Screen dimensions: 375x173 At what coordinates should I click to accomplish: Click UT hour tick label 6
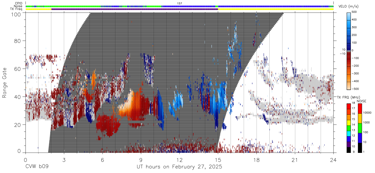[102, 160]
